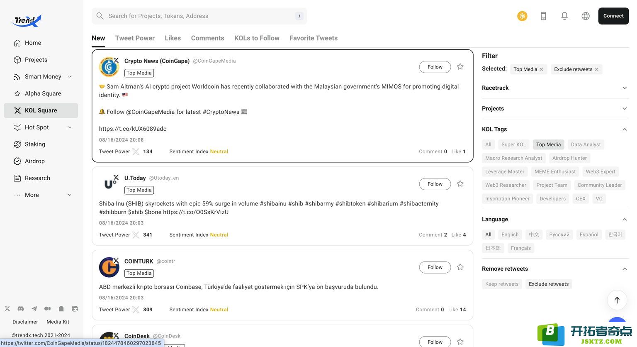
Task: Click the gold BNB chain coin icon
Action: pyautogui.click(x=522, y=16)
